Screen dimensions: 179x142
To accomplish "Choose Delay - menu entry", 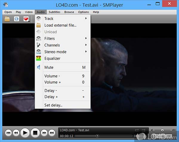I will [63, 91].
